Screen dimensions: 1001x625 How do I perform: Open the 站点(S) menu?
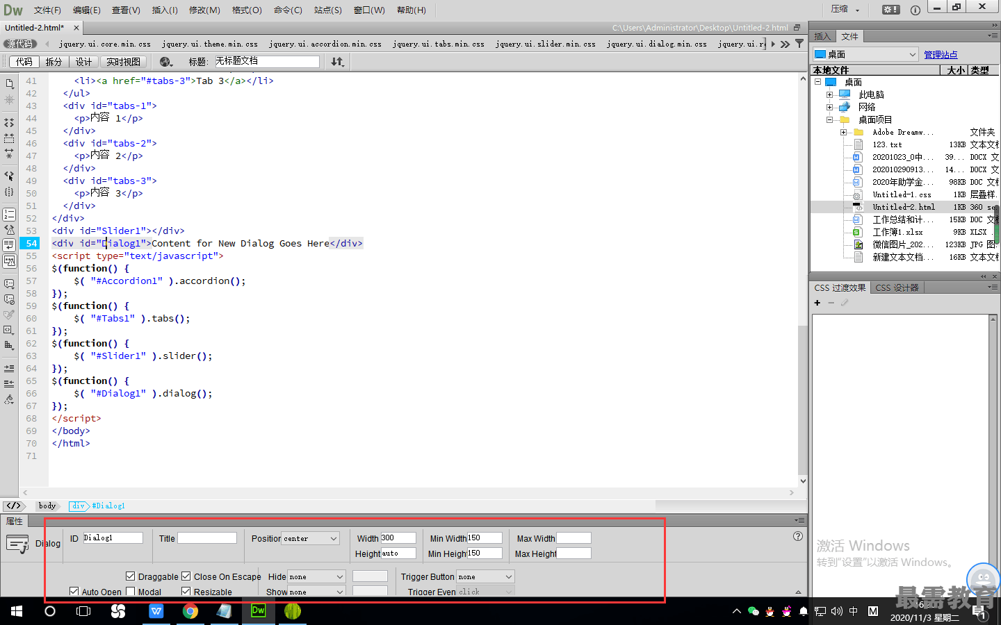pos(327,10)
